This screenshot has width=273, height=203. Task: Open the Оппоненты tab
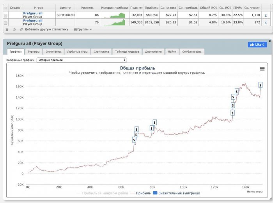point(53,52)
